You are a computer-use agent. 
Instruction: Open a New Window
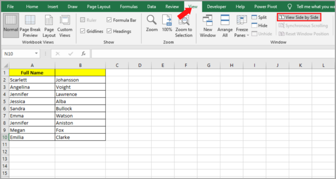tap(208, 26)
